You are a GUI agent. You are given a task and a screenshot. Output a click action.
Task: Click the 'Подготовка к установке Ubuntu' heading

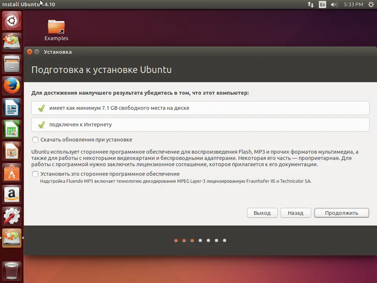102,70
